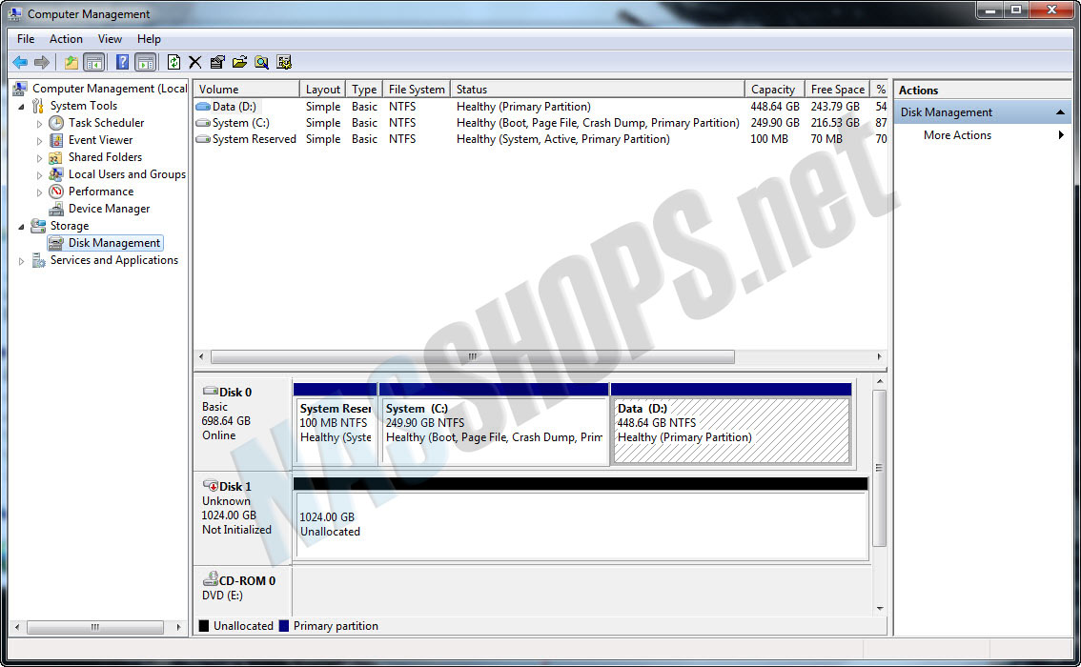This screenshot has width=1081, height=667.
Task: Click the Services and Applications icon
Action: tap(38, 260)
